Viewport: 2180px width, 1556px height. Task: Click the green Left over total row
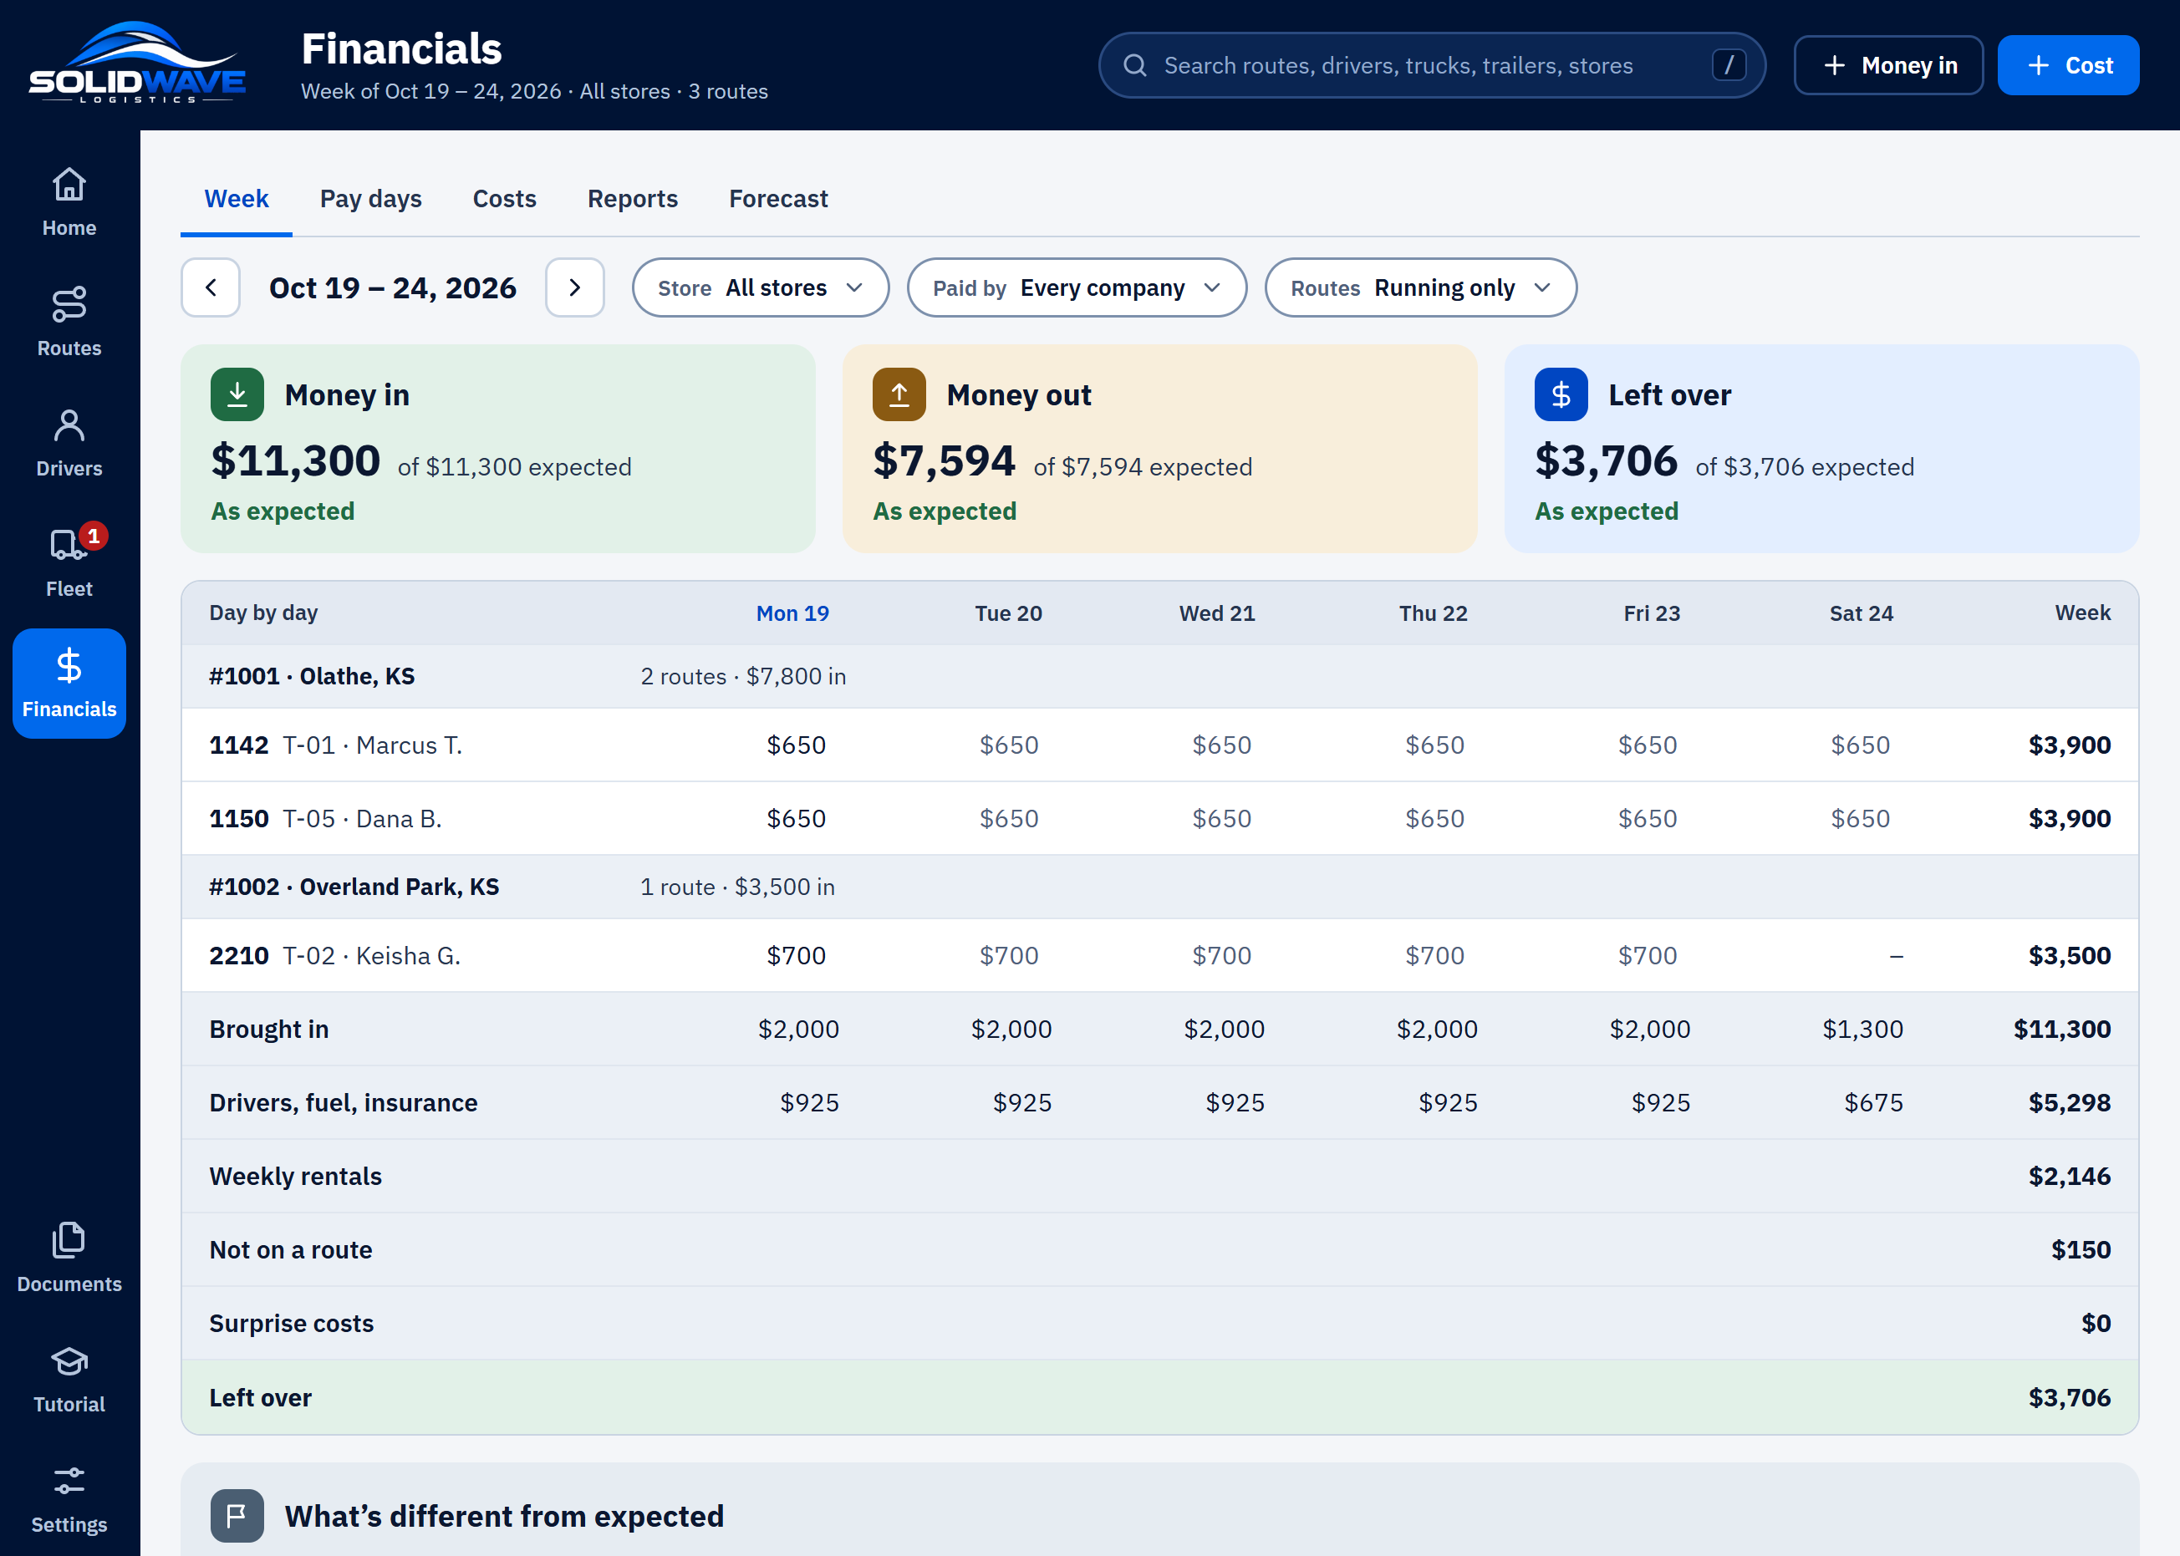point(1159,1397)
